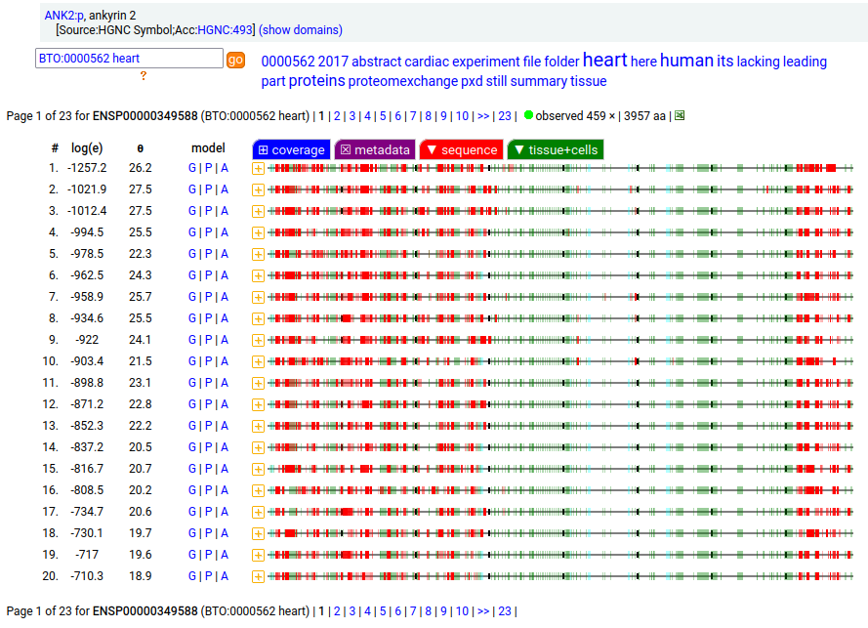Click the plus icon for row 8
This screenshot has width=868, height=628.
258,319
